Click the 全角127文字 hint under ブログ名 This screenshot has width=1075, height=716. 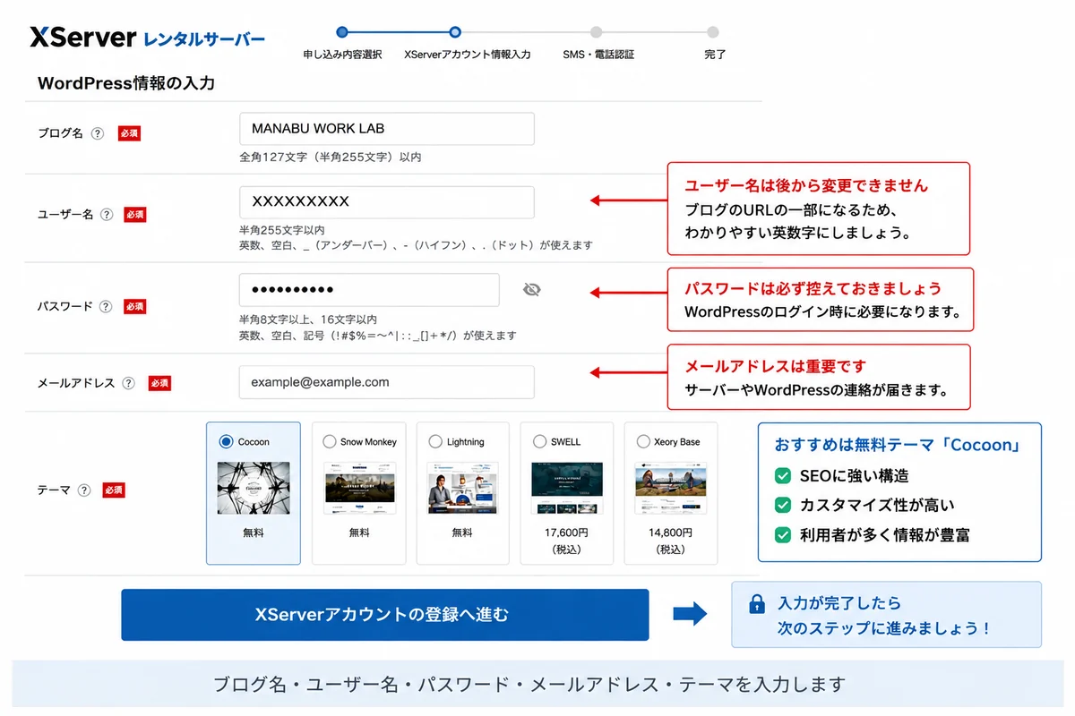[331, 158]
